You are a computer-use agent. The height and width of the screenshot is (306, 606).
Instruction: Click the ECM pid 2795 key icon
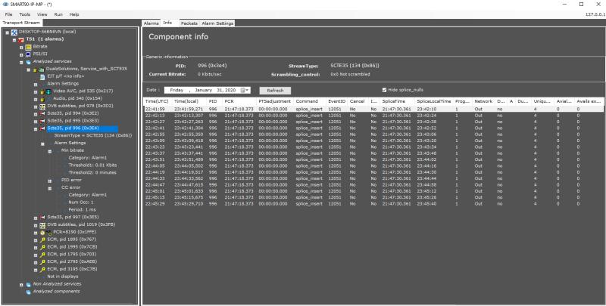coord(43,262)
